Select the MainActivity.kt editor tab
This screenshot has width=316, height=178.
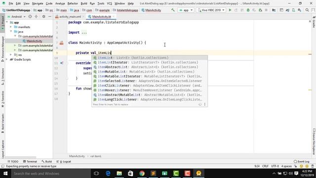tap(101, 16)
